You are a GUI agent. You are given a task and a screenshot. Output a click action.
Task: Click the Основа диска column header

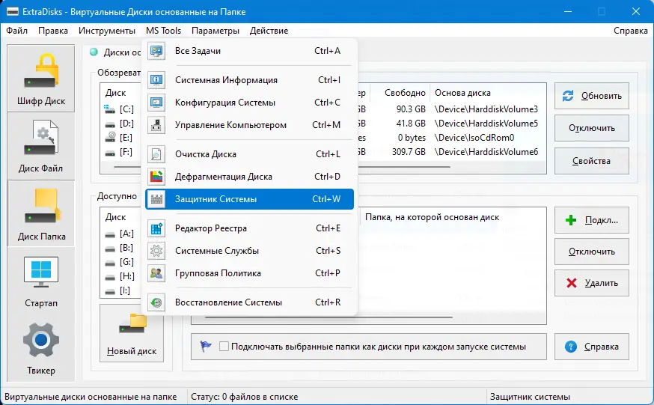[x=462, y=93]
